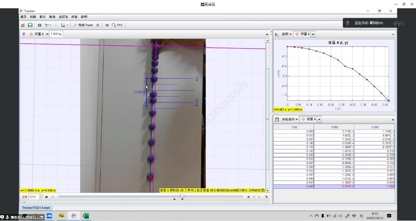Click the mass A track label

37,34
